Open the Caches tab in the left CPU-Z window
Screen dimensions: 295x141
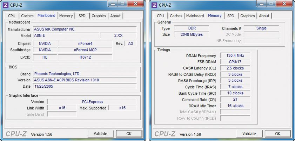(27, 16)
